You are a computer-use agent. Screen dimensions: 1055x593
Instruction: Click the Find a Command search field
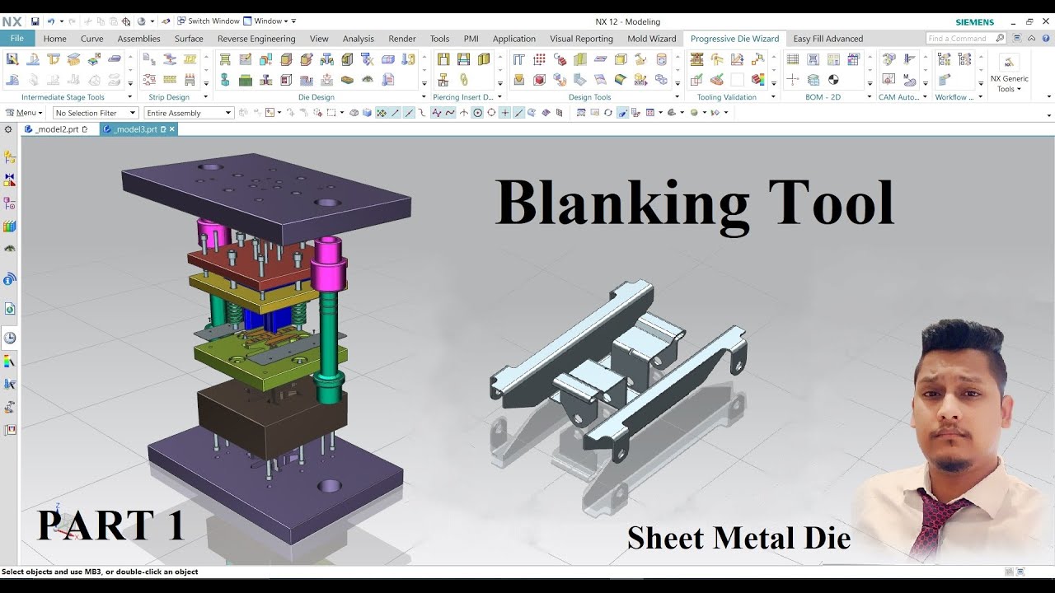[966, 38]
